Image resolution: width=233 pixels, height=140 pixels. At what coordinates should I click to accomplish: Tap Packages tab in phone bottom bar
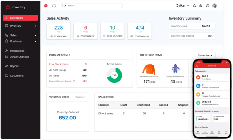(212, 132)
